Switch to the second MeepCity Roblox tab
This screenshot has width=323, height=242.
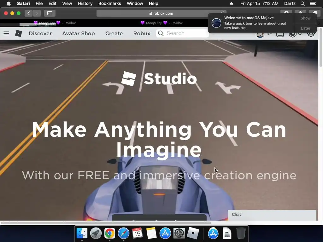[x=161, y=23]
